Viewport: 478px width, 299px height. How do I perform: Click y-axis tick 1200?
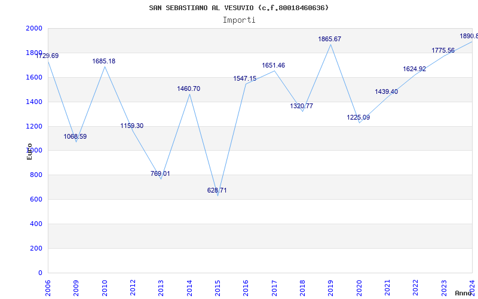(34, 126)
